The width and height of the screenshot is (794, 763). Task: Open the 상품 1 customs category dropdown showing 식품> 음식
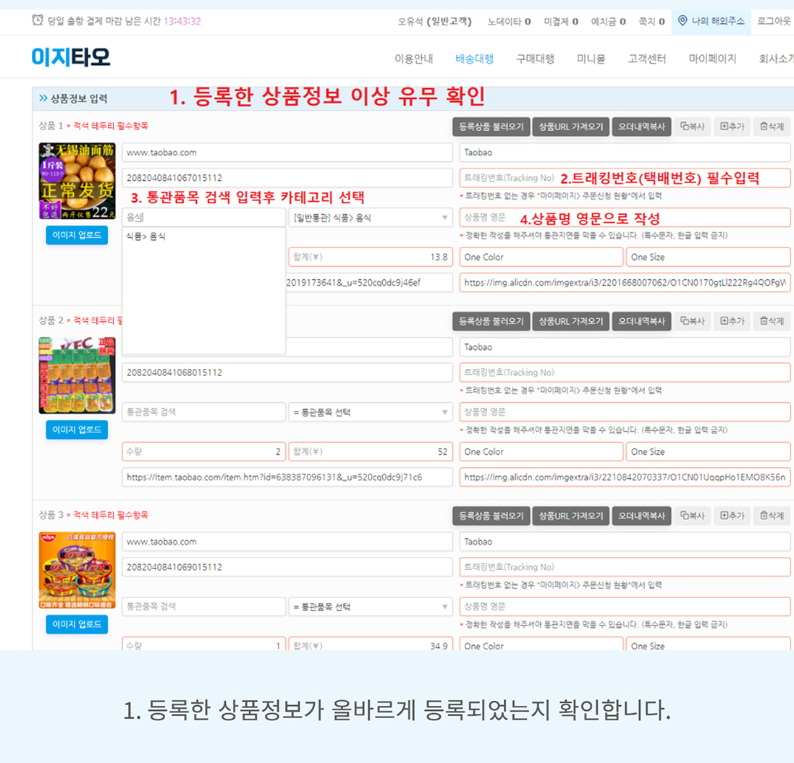click(370, 218)
